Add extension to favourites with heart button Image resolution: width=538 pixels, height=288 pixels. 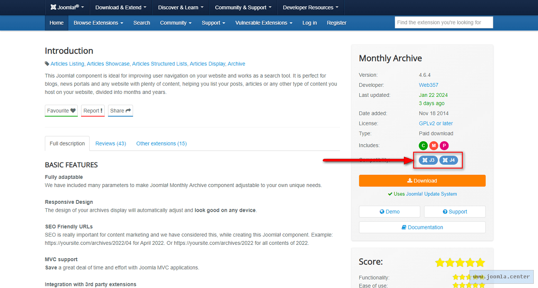pos(61,111)
